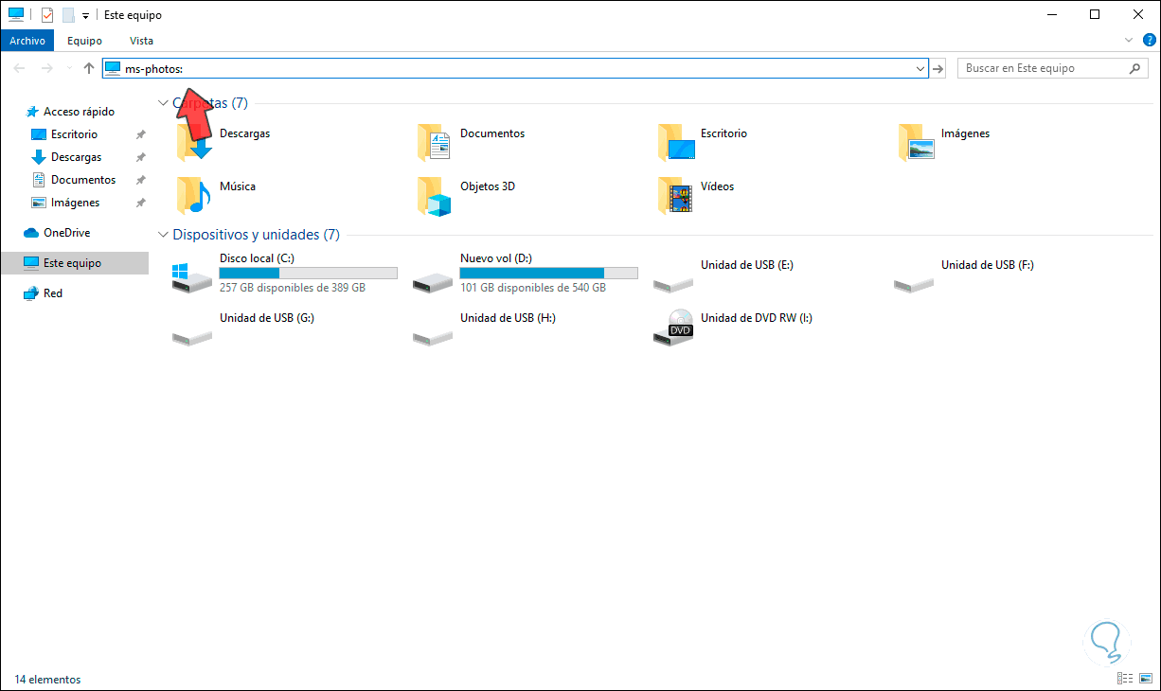The width and height of the screenshot is (1161, 691).
Task: Open the recent locations dropdown arrow
Action: (68, 68)
